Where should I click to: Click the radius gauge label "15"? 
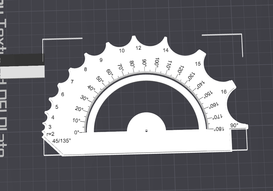tap(198, 64)
